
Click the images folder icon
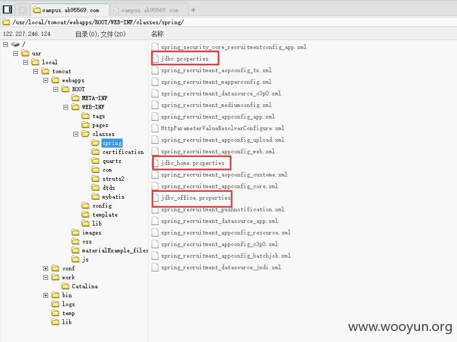tap(75, 232)
